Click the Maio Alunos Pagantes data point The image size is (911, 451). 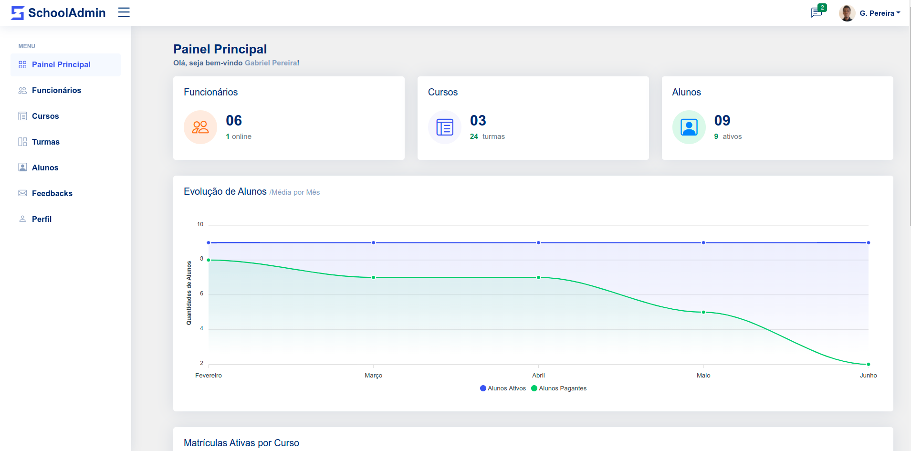[x=703, y=313]
